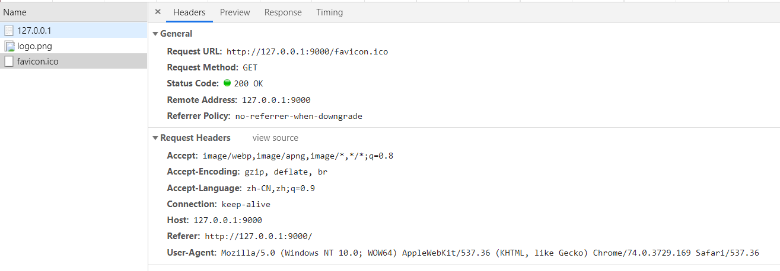Select the Headers tab
This screenshot has width=780, height=271.
tap(189, 12)
